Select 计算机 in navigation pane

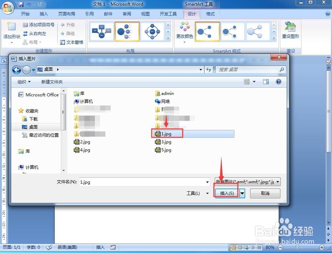(x=28, y=167)
